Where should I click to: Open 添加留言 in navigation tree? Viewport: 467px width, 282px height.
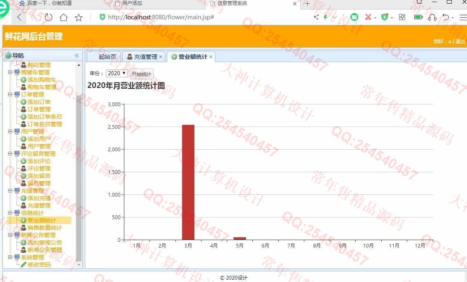pyautogui.click(x=39, y=176)
